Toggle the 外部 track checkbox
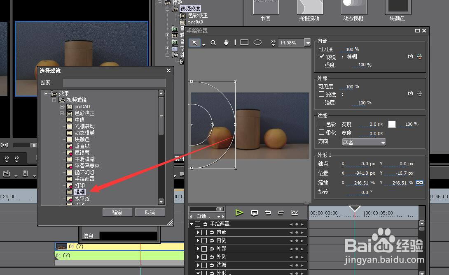The width and height of the screenshot is (449, 275). [x=204, y=249]
